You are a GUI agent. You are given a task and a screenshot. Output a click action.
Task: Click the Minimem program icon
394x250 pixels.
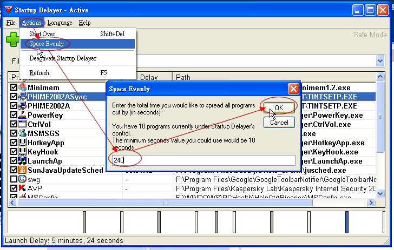point(22,87)
